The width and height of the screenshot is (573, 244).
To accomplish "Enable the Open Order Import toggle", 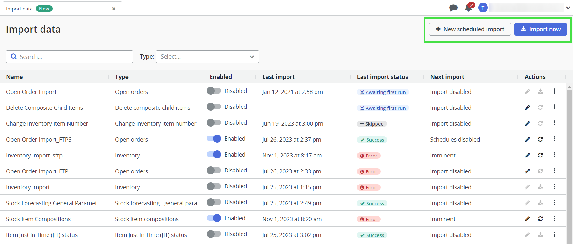I will coord(214,91).
